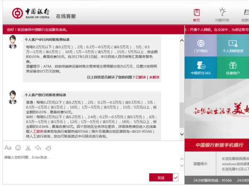Viewport: 249px width, 186px height.
Task: Click the 中国银行新版手机银行 banner
Action: click(217, 145)
